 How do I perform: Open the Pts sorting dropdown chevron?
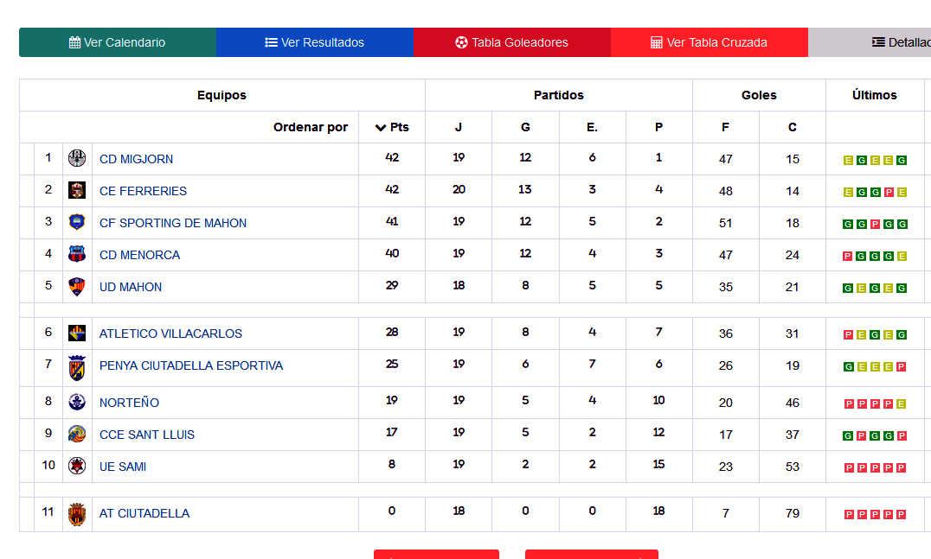click(x=379, y=127)
